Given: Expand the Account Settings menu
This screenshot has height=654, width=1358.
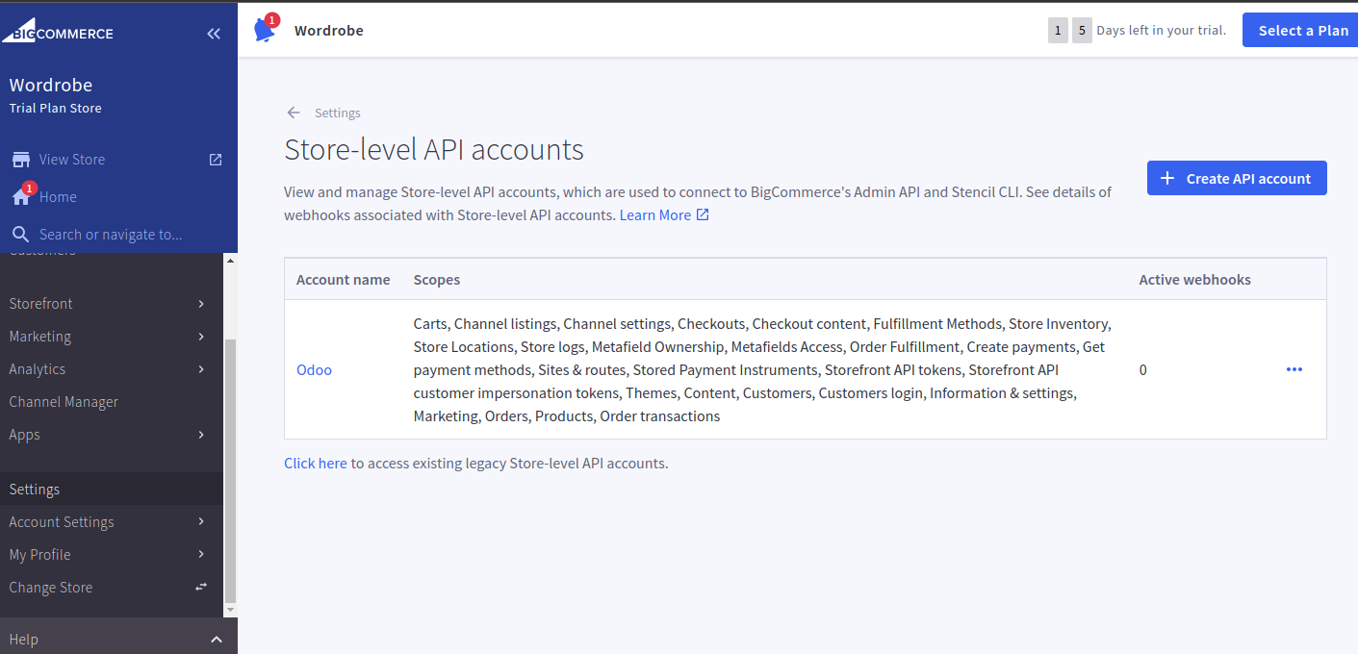Looking at the screenshot, I should click(201, 521).
